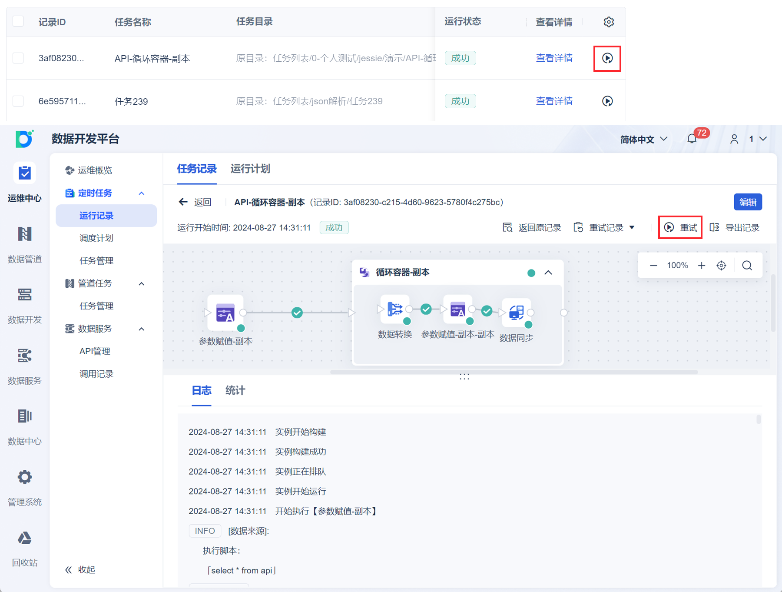The width and height of the screenshot is (782, 592).
Task: Collapse the 循环容器-副本 container
Action: 548,273
